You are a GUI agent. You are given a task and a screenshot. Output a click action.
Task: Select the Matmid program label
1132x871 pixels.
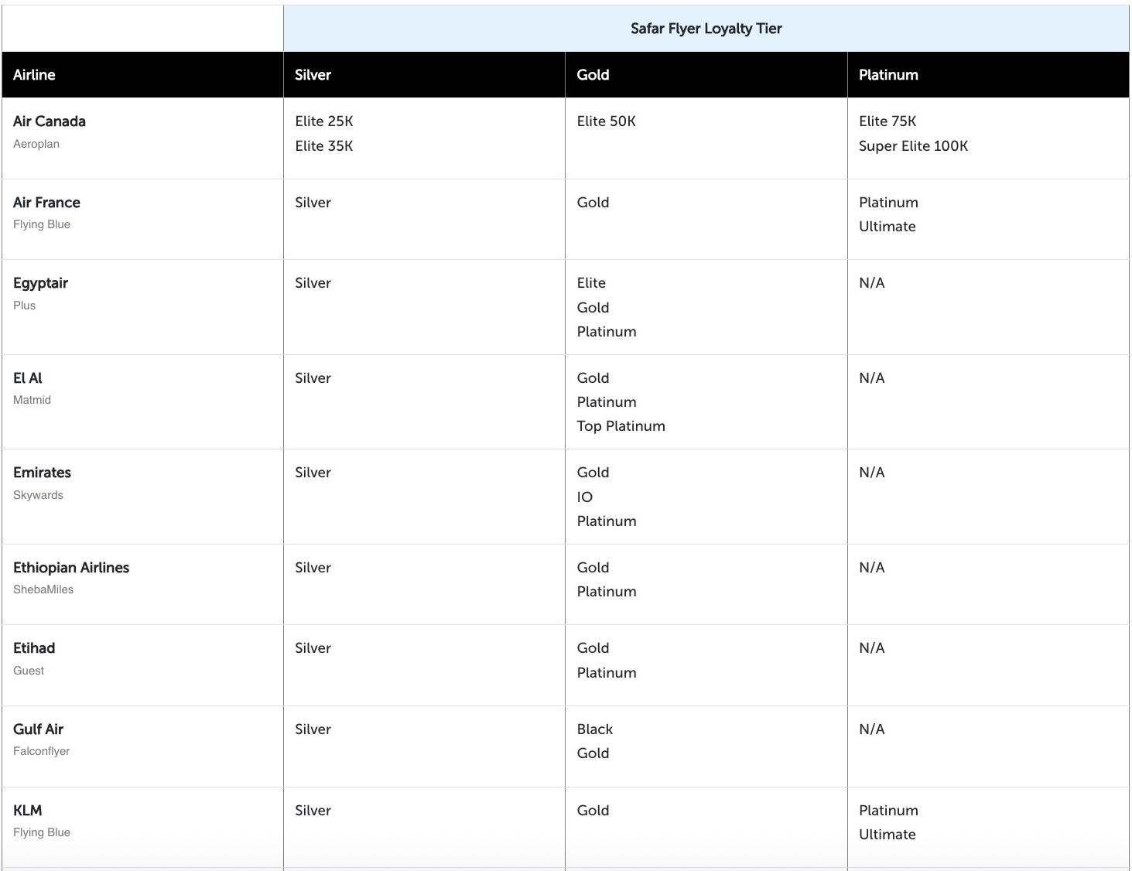(32, 400)
